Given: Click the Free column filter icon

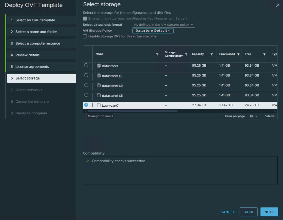Looking at the screenshot, I should point(264,54).
